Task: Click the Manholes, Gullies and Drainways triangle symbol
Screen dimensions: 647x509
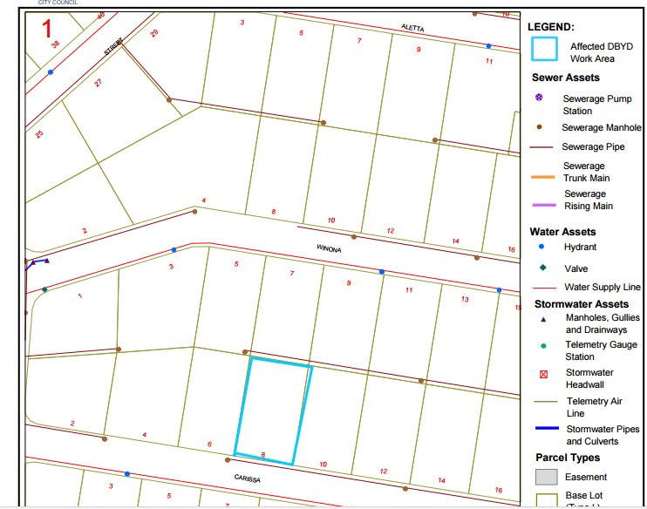Action: (543, 319)
